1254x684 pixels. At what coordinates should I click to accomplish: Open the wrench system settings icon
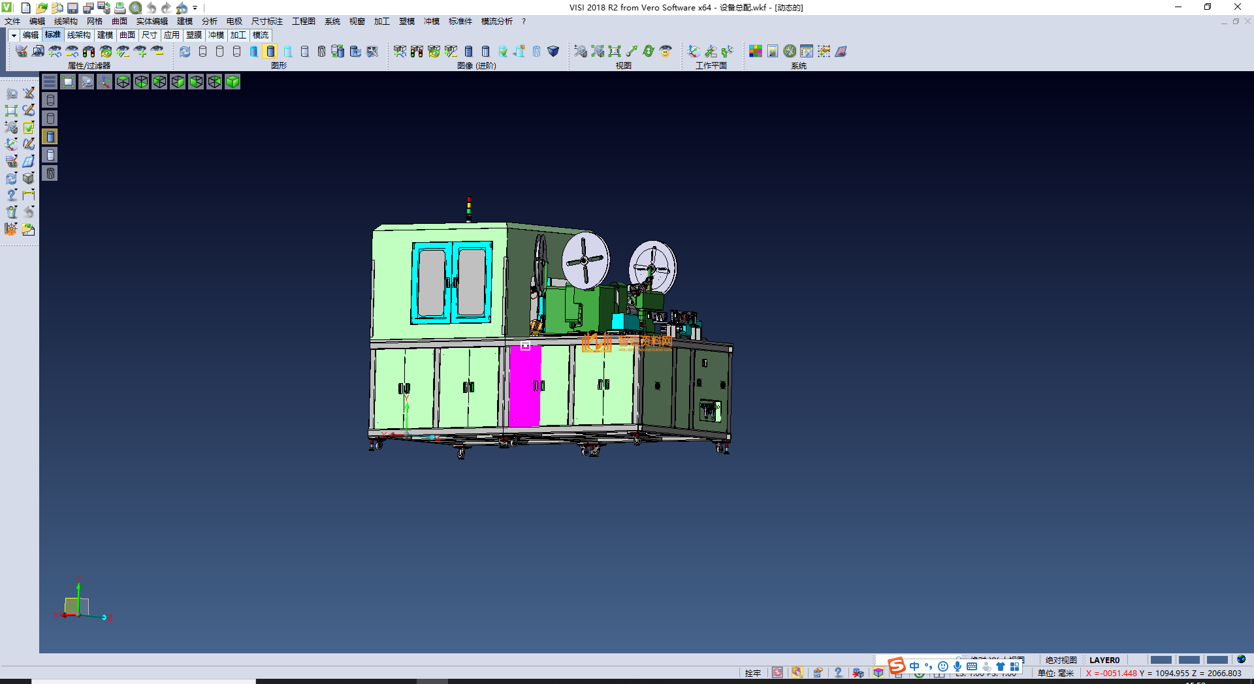(790, 51)
